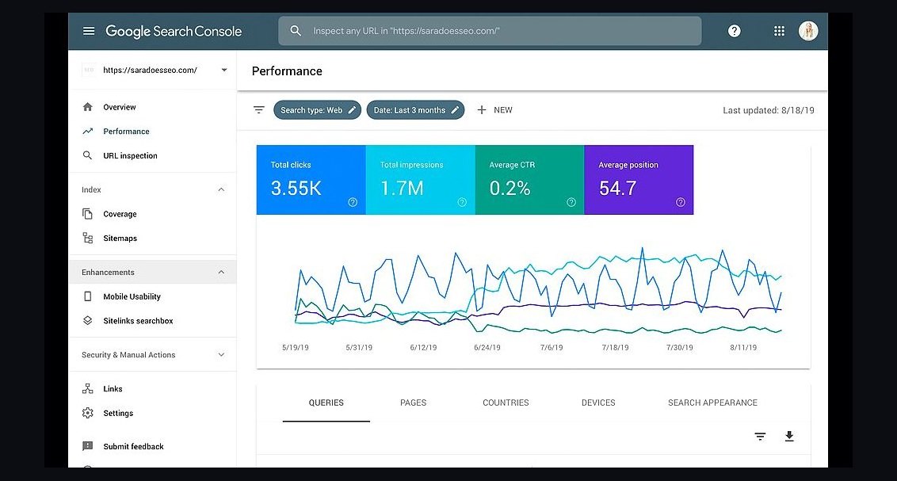Collapse the Enhancements section chevron

tap(221, 273)
